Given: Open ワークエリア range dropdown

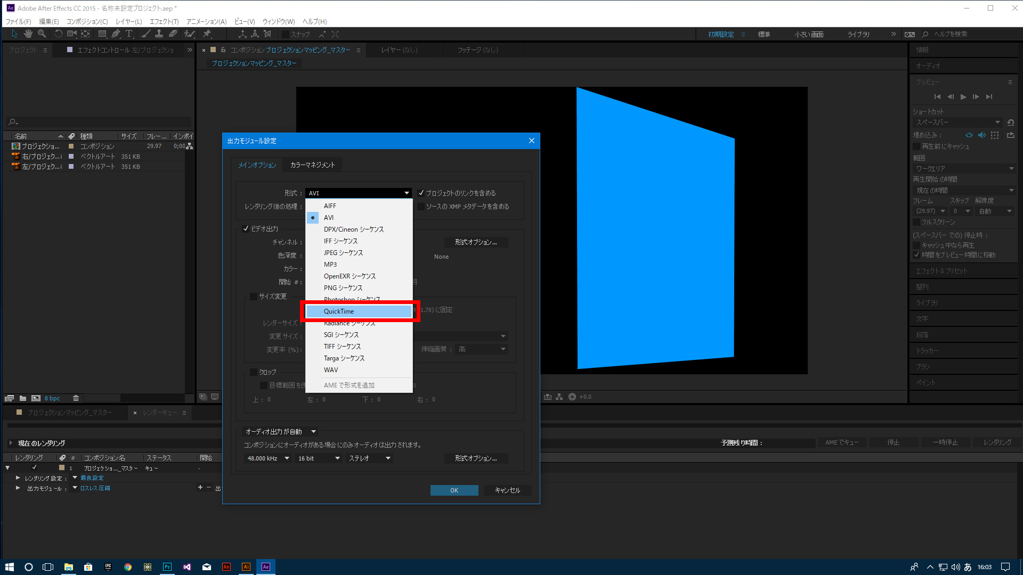Looking at the screenshot, I should 964,169.
